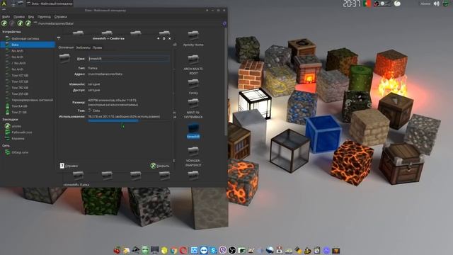The height and width of the screenshot is (255, 453).
Task: Open Обзор сети in the sidebar
Action: click(x=28, y=152)
